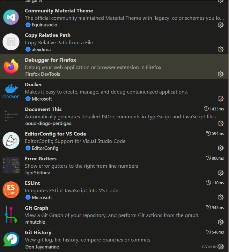This screenshot has width=229, height=252.
Task: Click verified badge next to Equinusocio
Action: tap(28, 25)
